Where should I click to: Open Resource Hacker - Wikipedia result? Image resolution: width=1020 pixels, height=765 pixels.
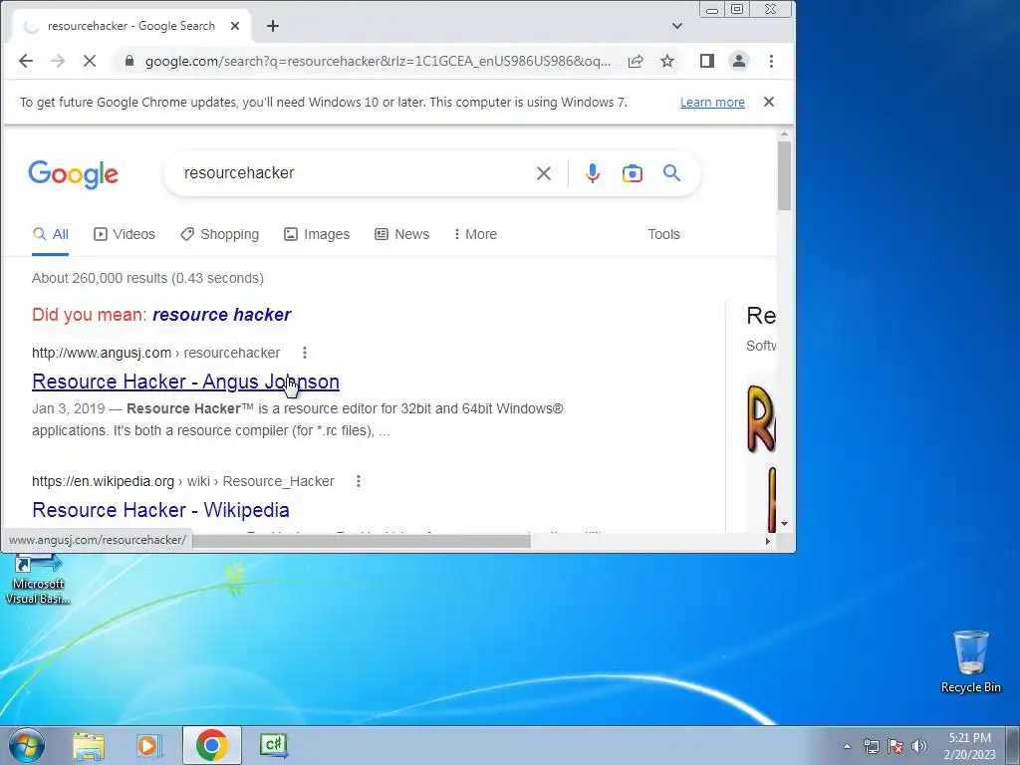point(160,510)
